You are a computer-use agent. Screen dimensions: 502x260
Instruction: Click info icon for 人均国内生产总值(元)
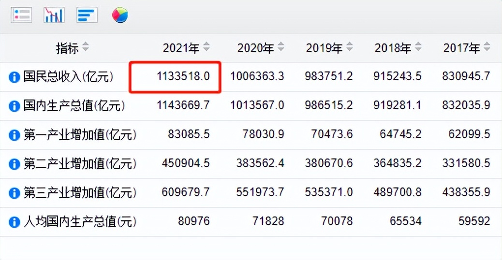coord(14,222)
